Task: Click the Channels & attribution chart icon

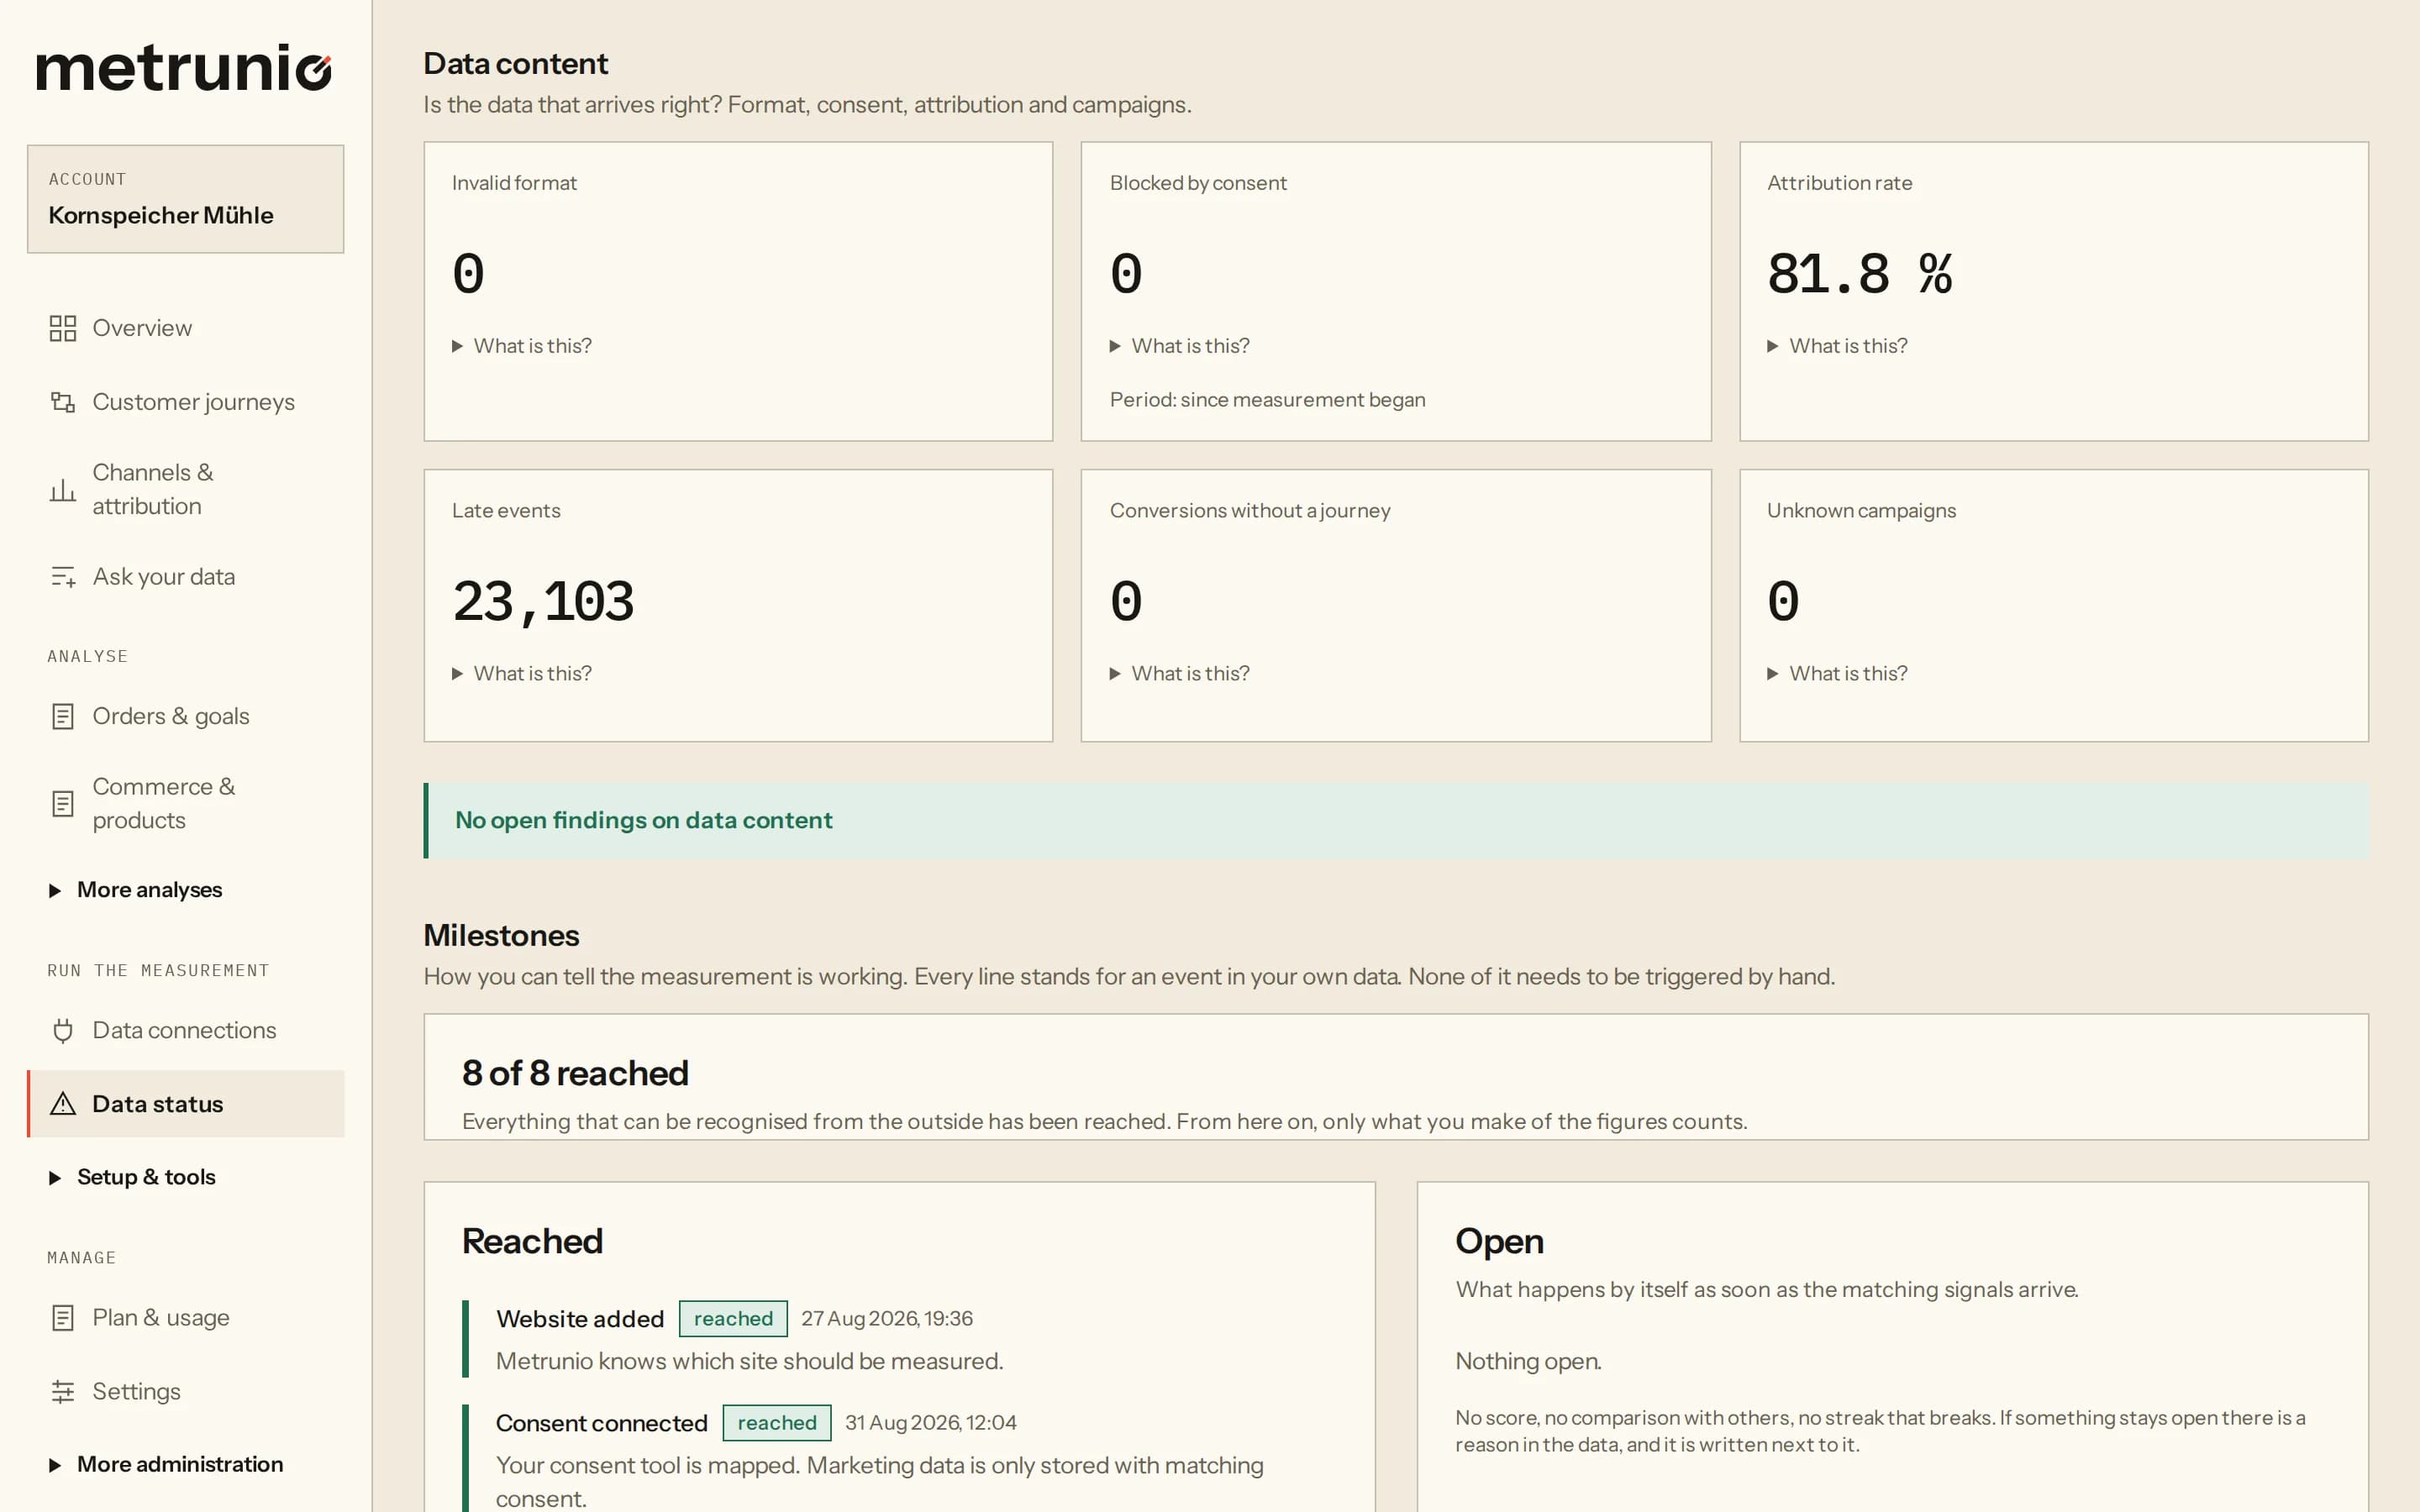Action: 63,489
